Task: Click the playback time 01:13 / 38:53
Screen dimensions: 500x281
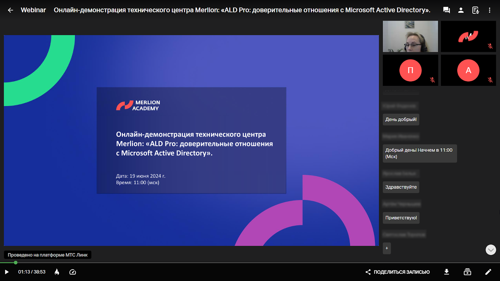Action: [x=32, y=272]
